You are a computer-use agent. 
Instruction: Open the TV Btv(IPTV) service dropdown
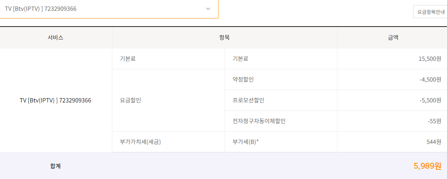tap(109, 9)
